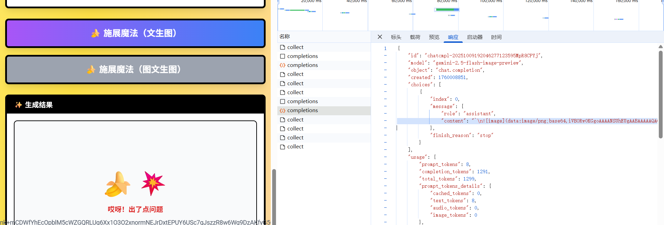The image size is (664, 225).
Task: Click the banana icon on the 图文生图 button
Action: coord(91,69)
